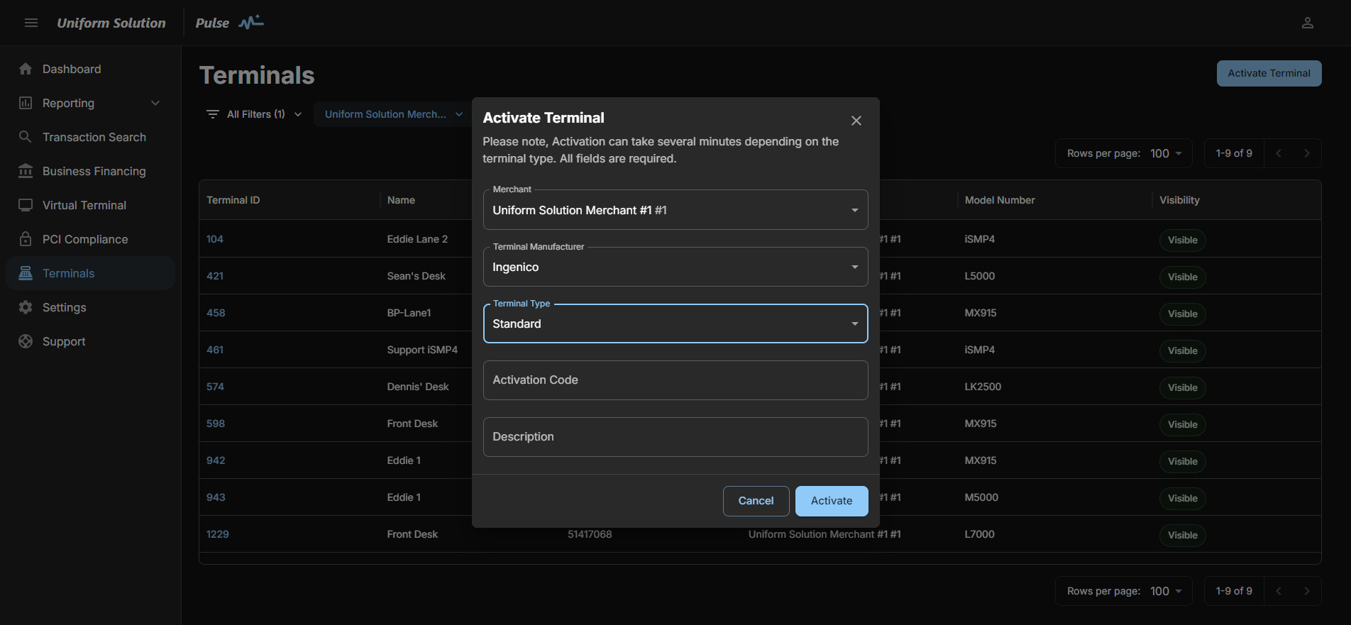Select the model cell "M5000"
Screen dimensions: 1351x625
tap(981, 497)
